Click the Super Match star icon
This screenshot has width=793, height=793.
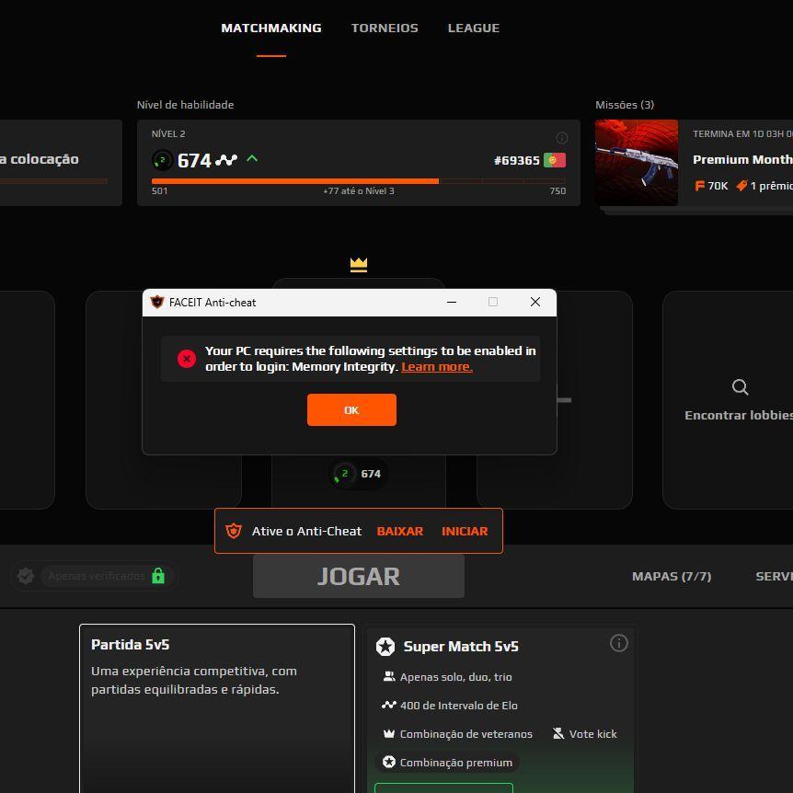[x=385, y=647]
